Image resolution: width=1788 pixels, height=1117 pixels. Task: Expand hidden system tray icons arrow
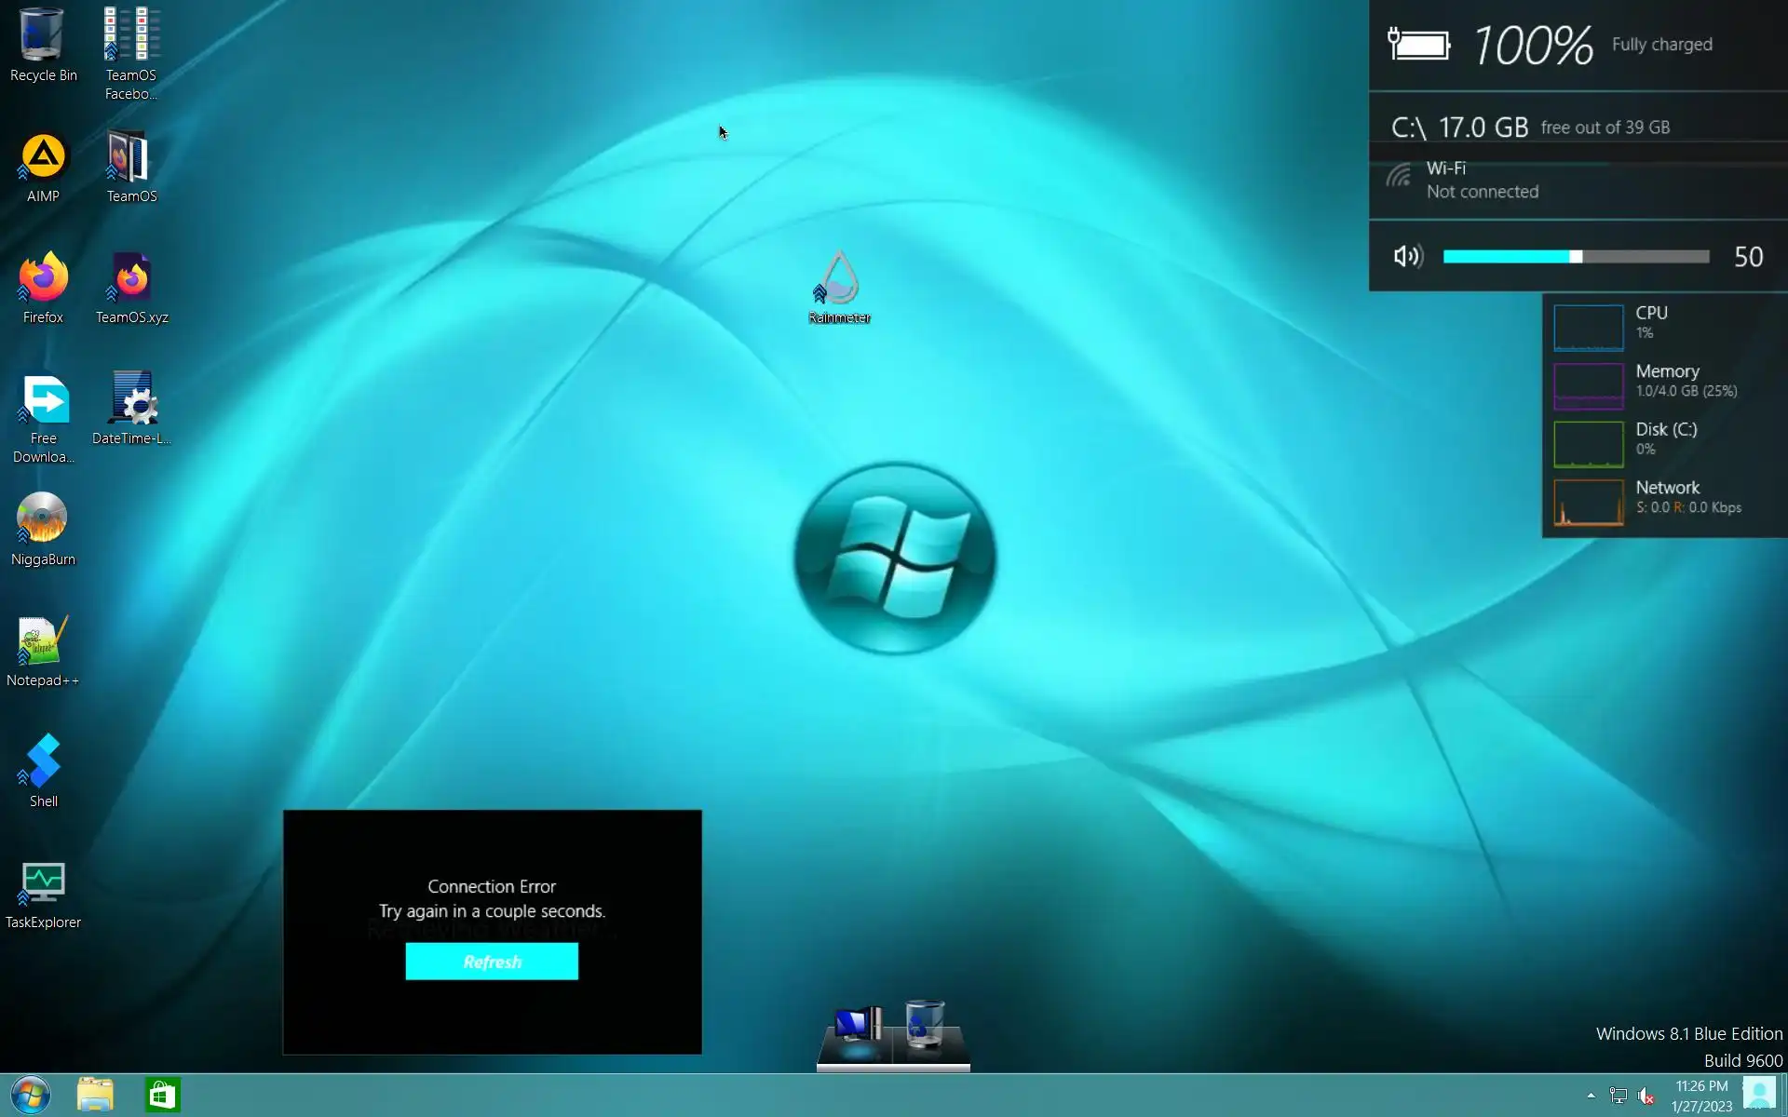click(1591, 1096)
